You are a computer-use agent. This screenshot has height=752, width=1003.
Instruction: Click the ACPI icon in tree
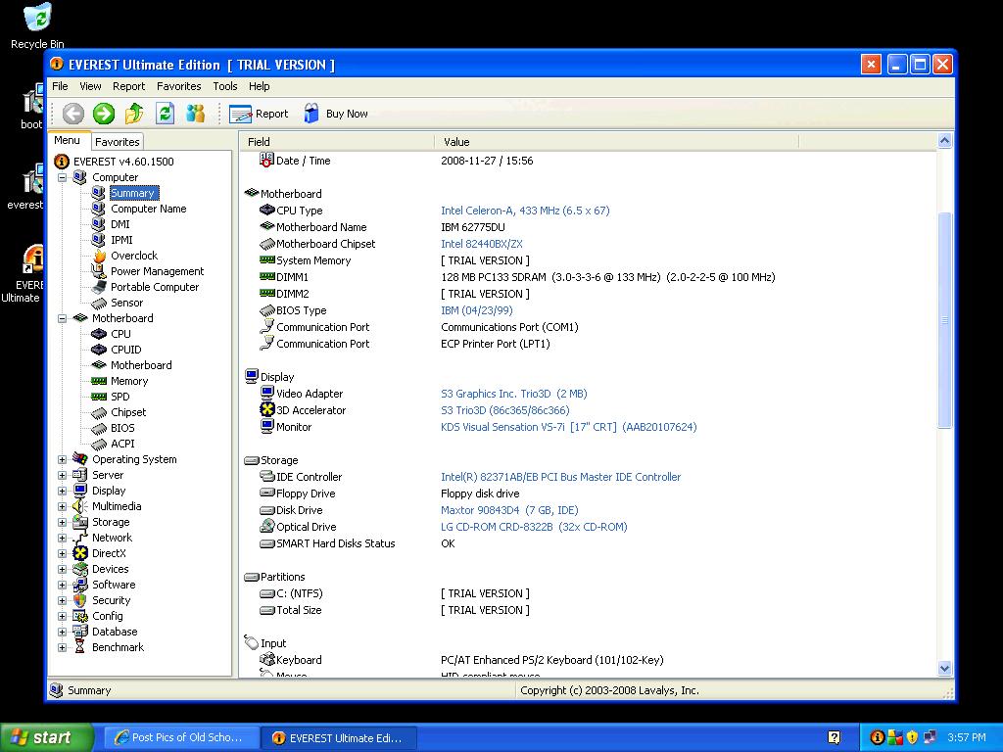[99, 444]
